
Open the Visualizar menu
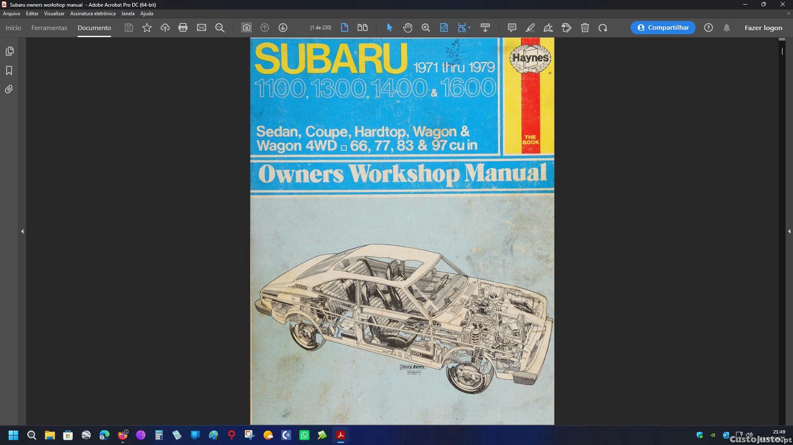(54, 14)
